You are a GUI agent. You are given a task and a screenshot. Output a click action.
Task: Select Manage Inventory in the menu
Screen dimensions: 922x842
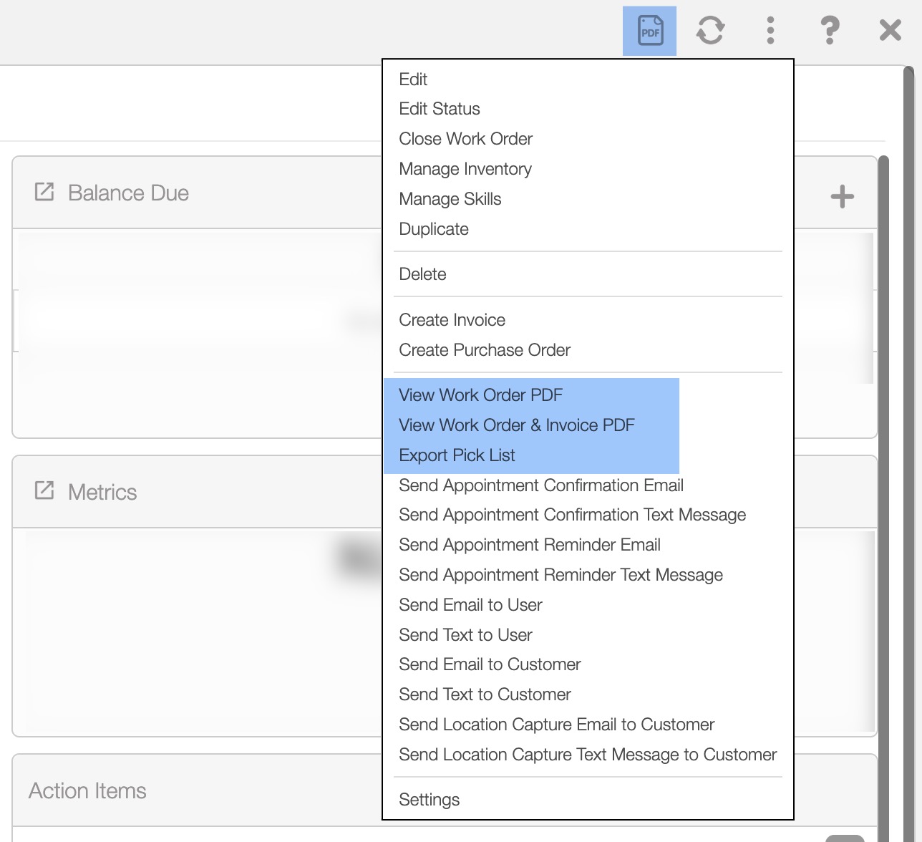point(465,169)
